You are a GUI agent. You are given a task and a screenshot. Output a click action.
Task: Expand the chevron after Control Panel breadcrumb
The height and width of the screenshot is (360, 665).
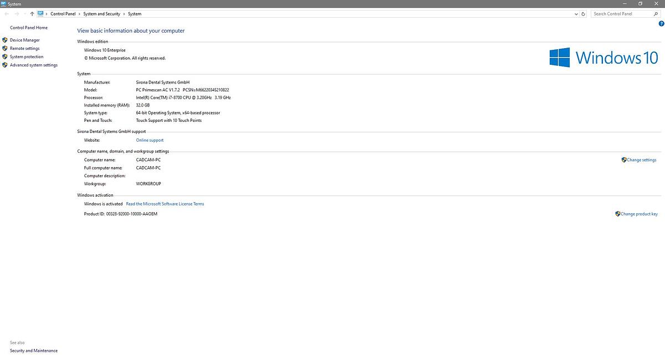coord(79,14)
